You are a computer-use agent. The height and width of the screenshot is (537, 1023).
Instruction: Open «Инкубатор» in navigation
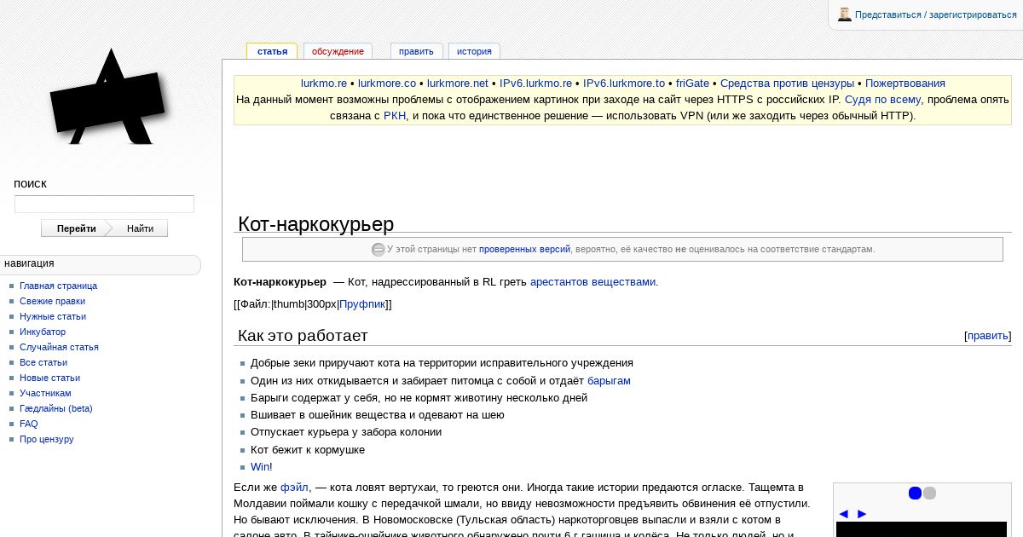pyautogui.click(x=43, y=332)
